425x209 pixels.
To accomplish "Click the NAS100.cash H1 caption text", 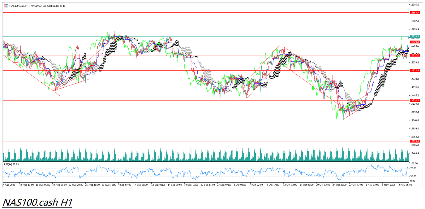I will click(37, 202).
